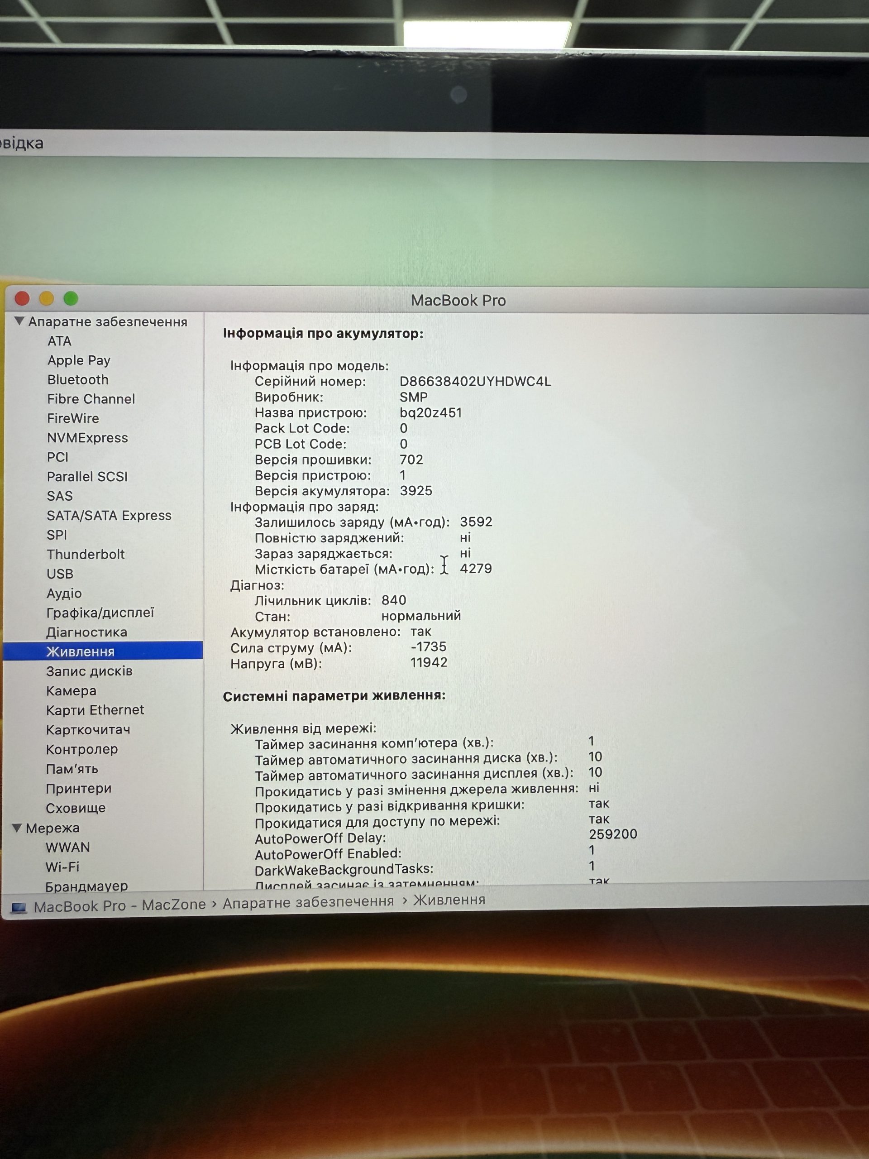Collapse the Мережа section triangle
Screen dimensions: 869x1159
(17, 828)
